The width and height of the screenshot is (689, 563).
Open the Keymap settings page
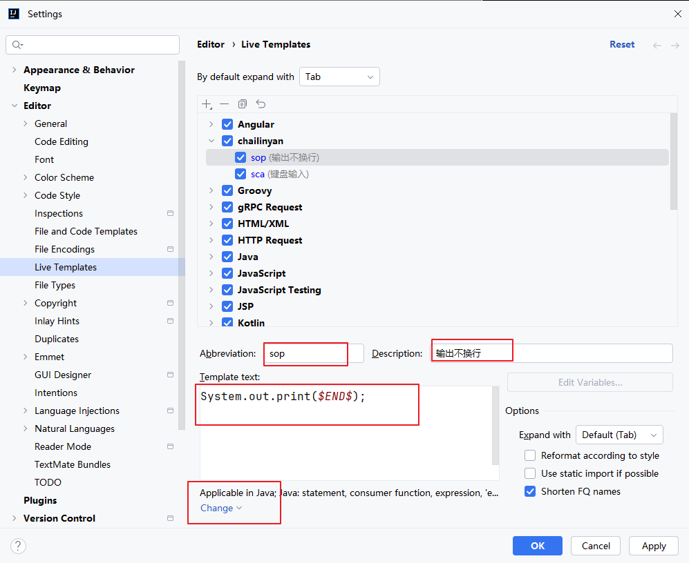point(42,88)
